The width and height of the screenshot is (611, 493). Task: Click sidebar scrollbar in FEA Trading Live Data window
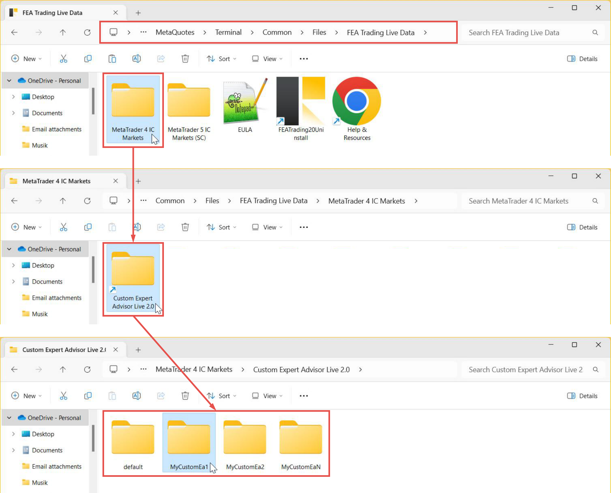click(x=93, y=101)
